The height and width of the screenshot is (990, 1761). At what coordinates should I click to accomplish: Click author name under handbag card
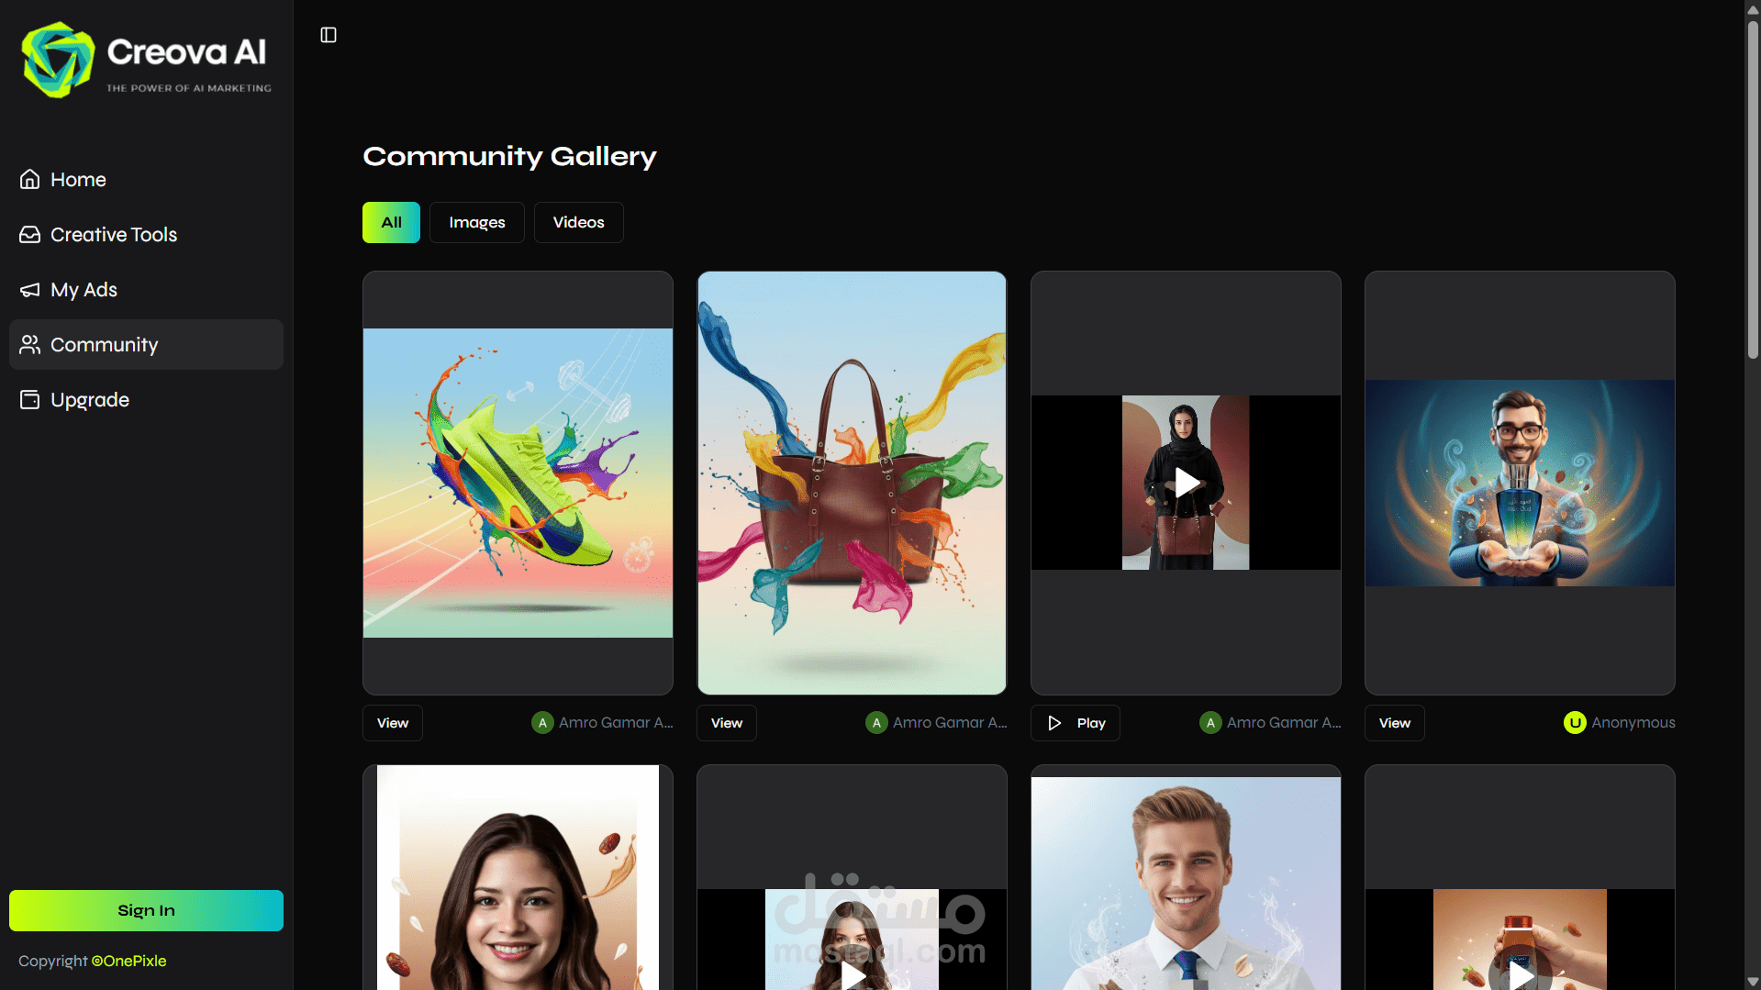950,723
